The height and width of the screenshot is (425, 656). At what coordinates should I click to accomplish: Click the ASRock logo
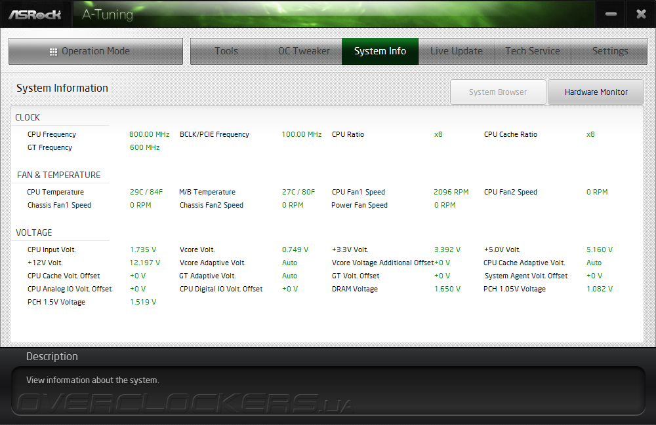tap(35, 14)
